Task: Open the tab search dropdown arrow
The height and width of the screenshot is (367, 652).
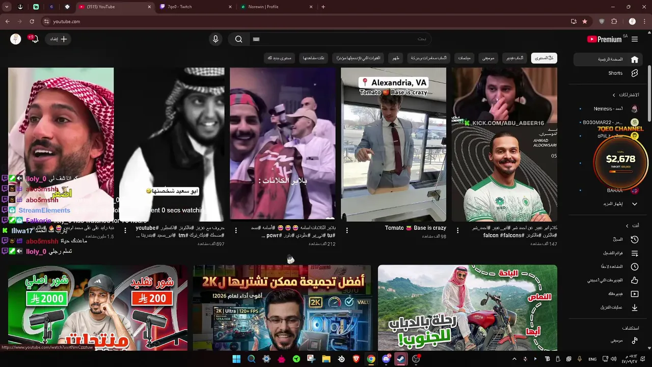Action: 7,7
